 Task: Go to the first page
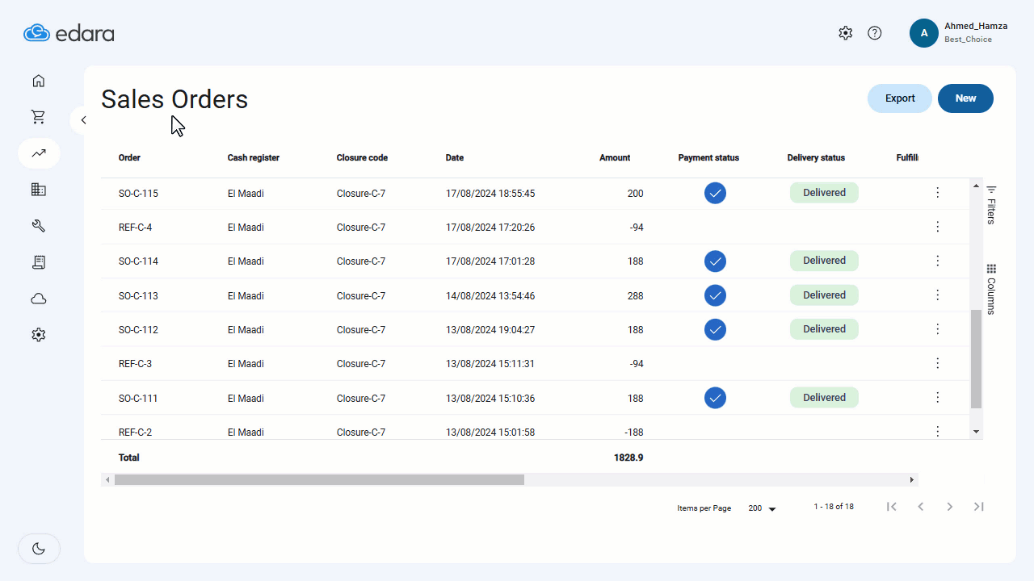pos(892,507)
